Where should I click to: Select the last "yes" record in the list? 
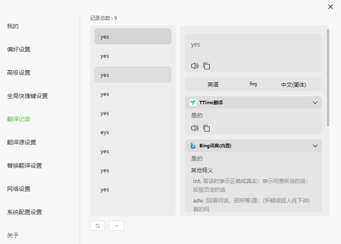pyautogui.click(x=132, y=189)
